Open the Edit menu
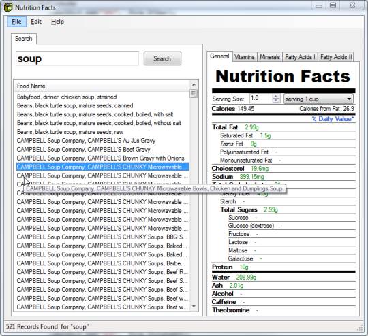 pyautogui.click(x=36, y=22)
